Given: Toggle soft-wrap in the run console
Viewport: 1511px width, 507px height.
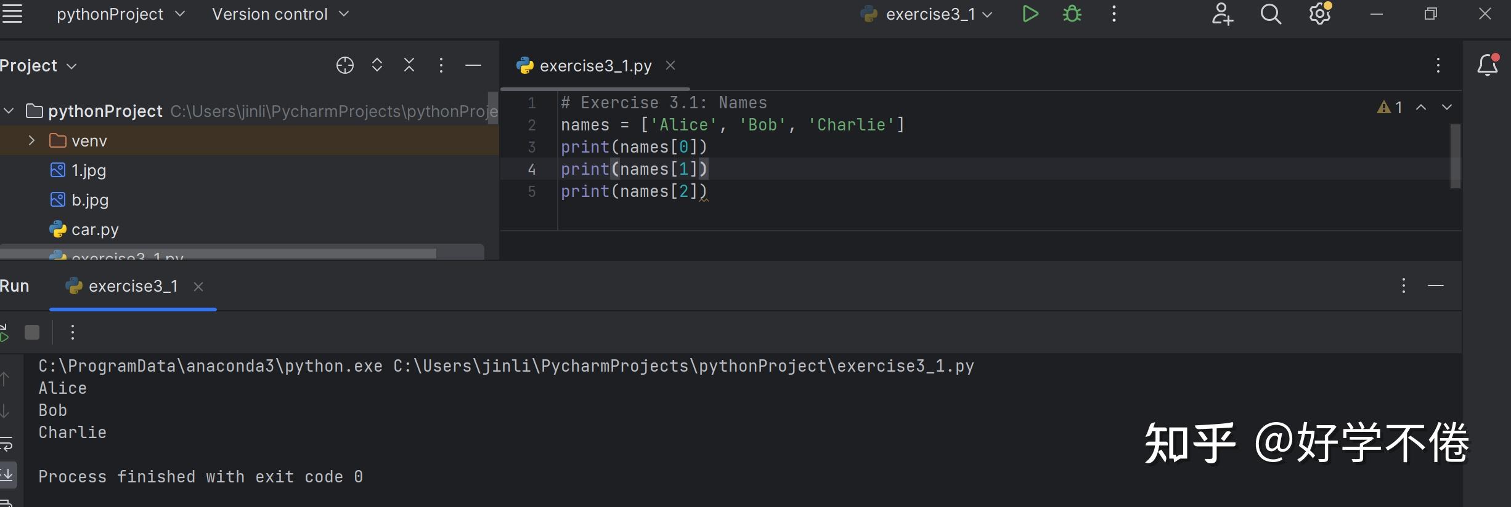Looking at the screenshot, I should point(7,444).
